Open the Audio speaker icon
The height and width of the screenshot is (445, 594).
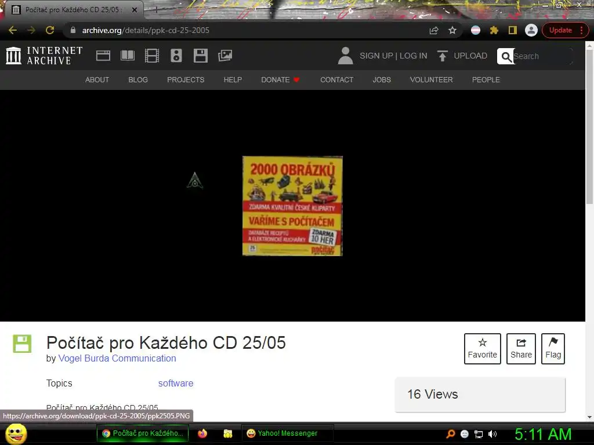(176, 56)
